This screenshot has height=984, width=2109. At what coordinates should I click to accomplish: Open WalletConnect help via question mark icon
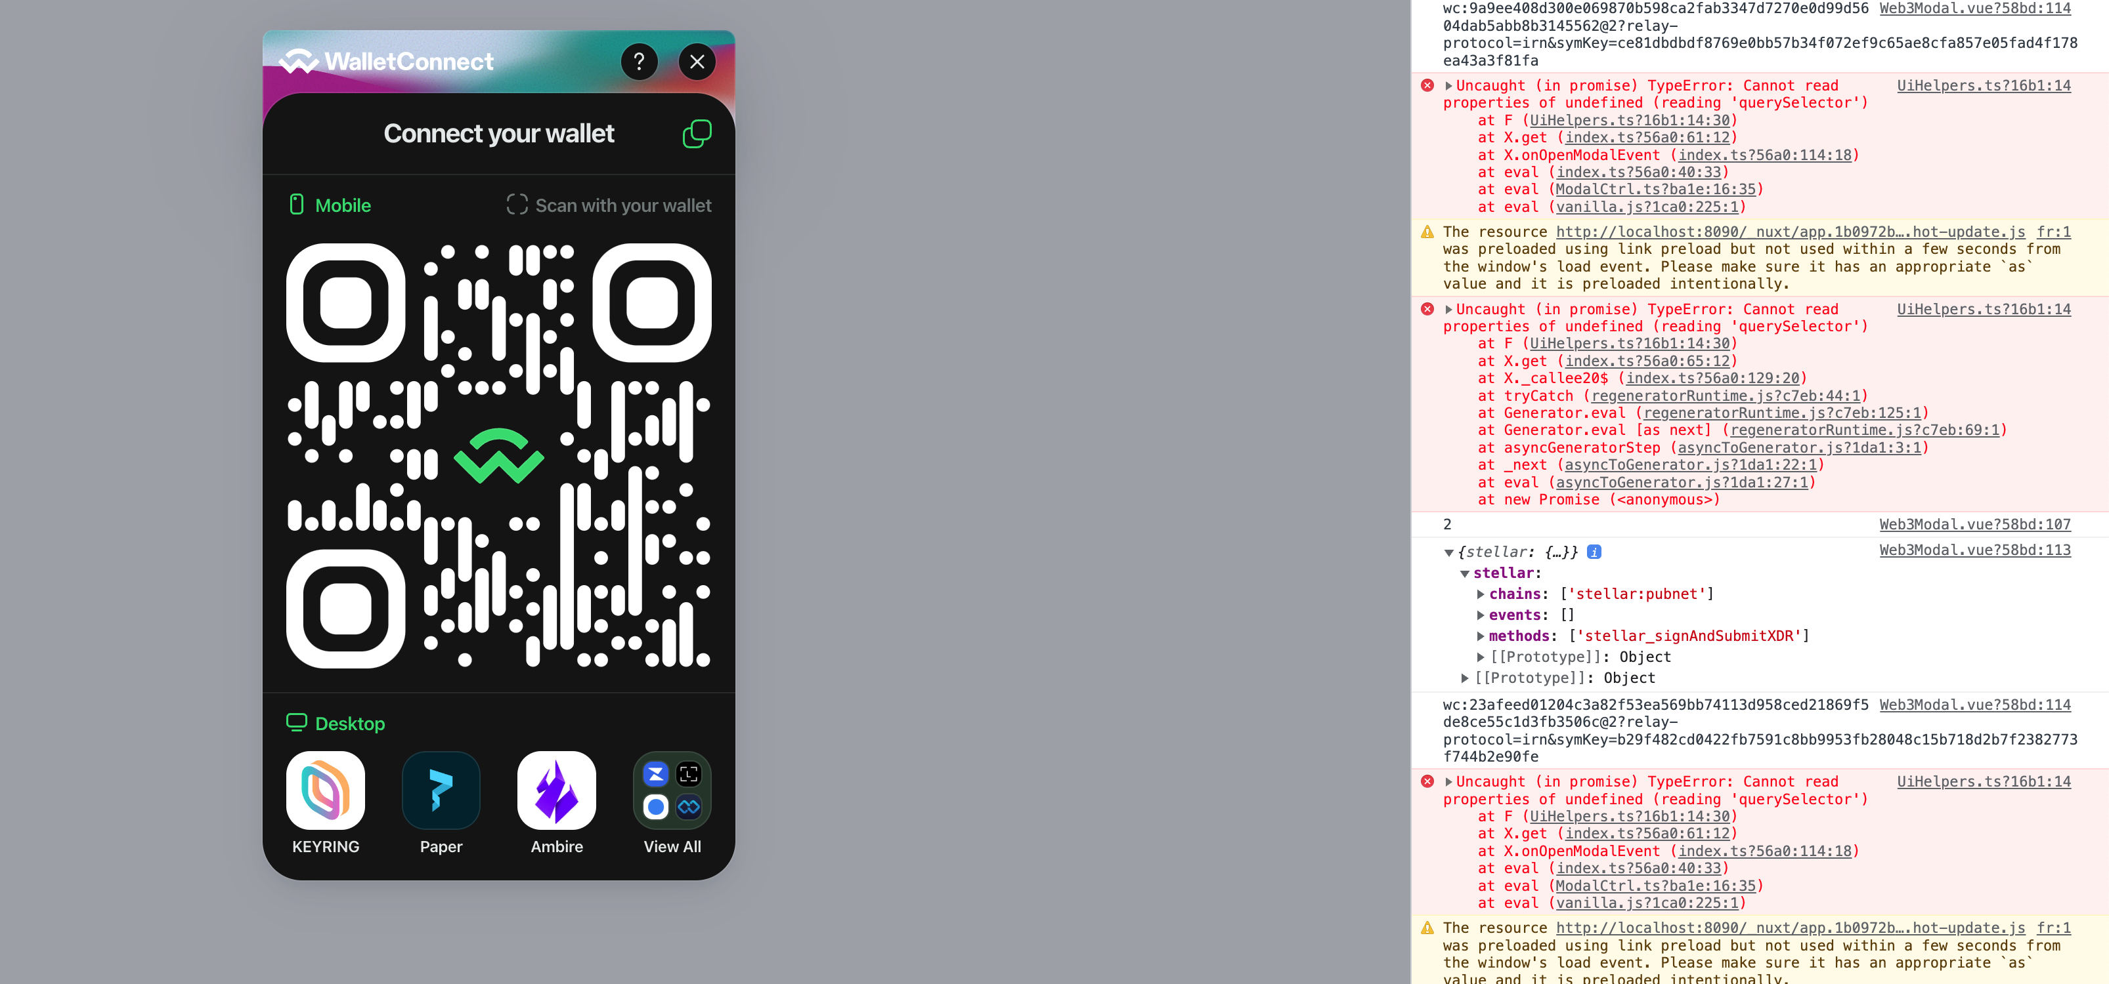point(640,62)
